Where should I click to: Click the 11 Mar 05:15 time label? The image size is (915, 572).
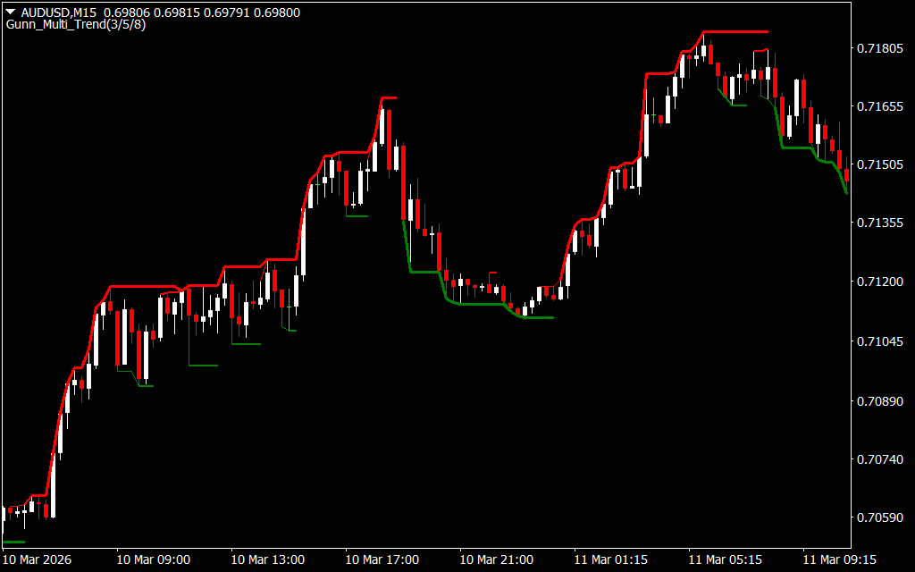725,559
